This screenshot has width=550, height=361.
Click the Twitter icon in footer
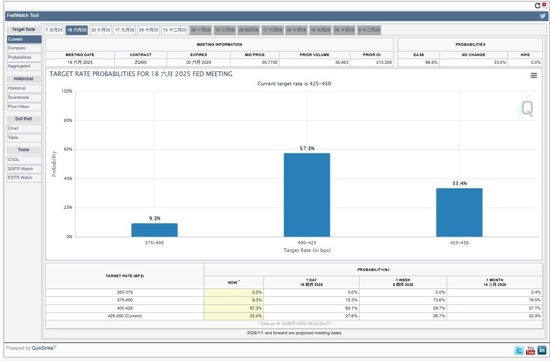pos(519,350)
